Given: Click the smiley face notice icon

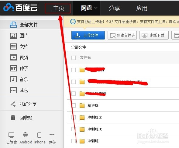Looking at the screenshot, I should click(73, 22).
